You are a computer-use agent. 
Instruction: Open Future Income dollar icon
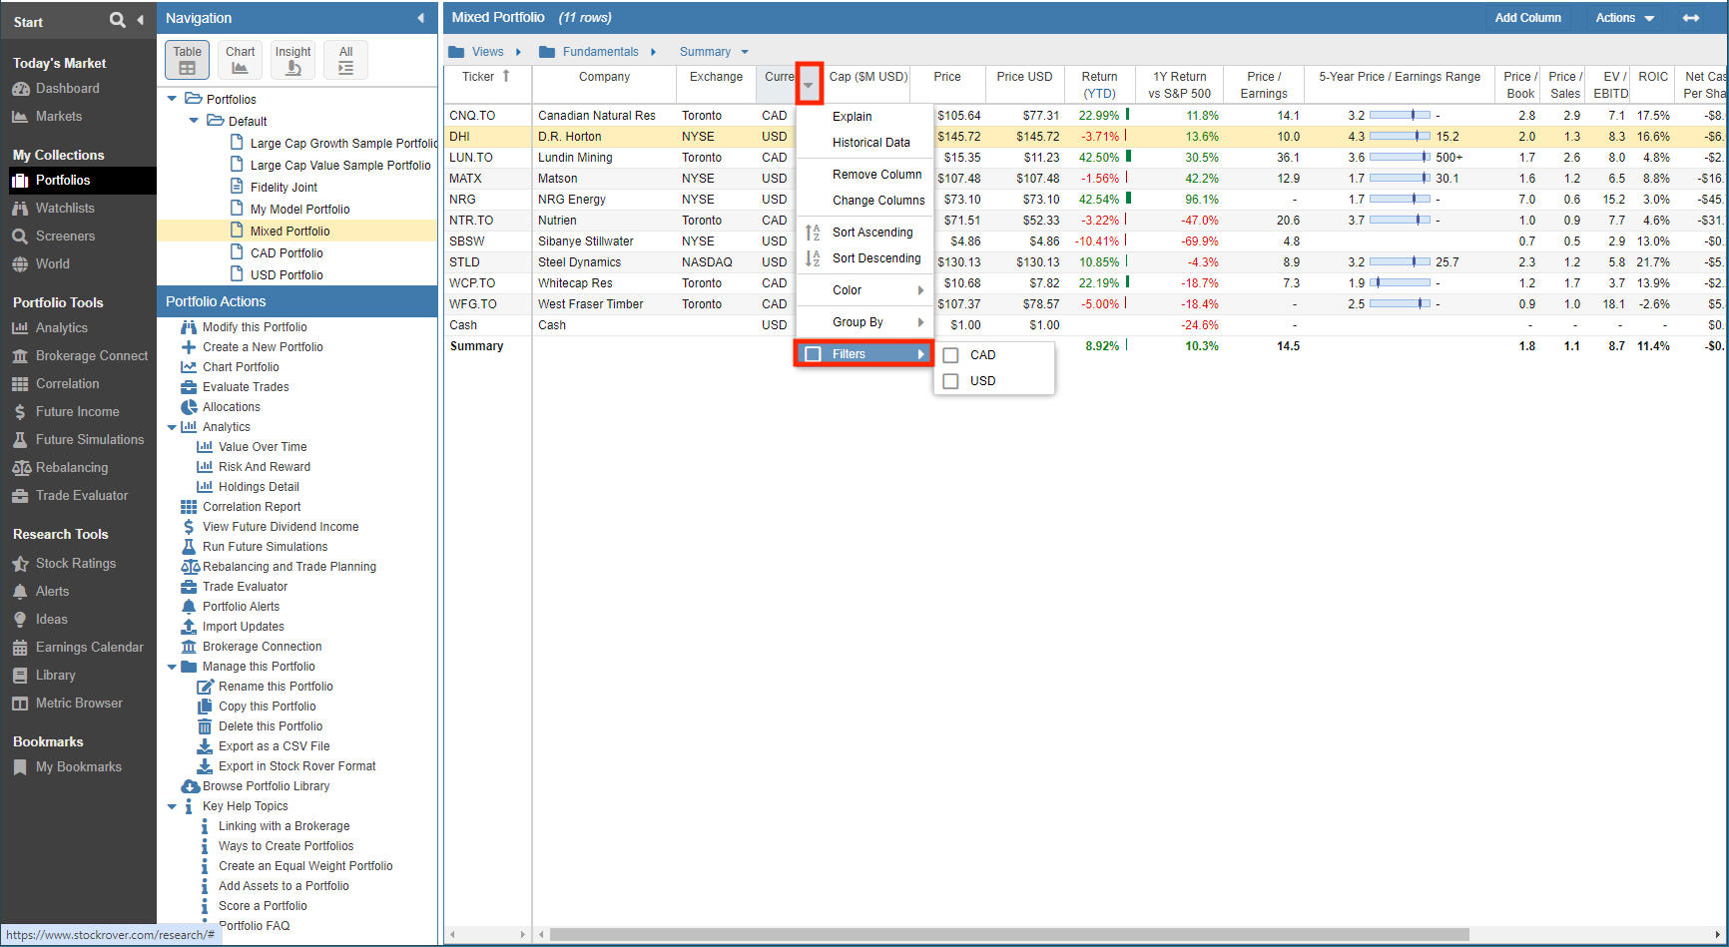coord(20,412)
